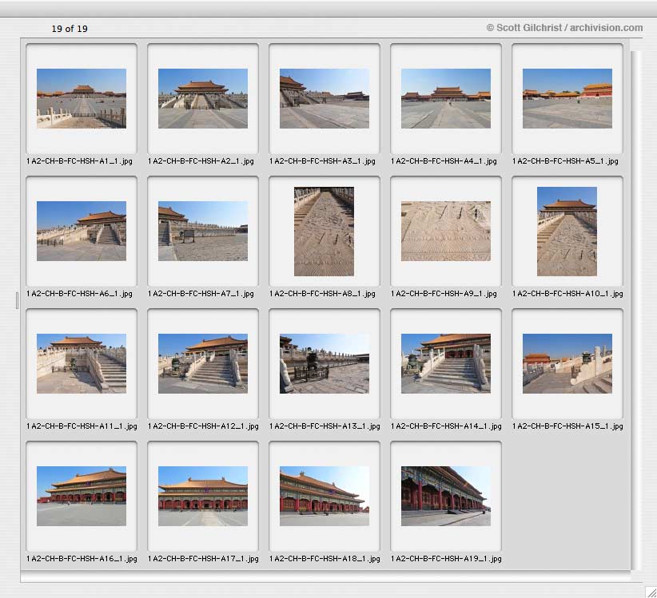657x598 pixels.
Task: Click the filename text 1A2-CH-B-FC-HSH-A10_1.jpg
Action: point(567,294)
